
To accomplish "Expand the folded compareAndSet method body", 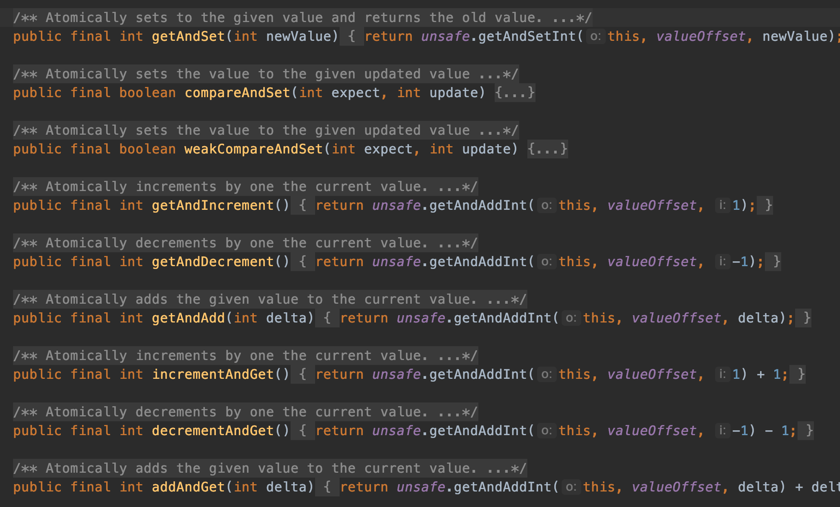I will [514, 93].
